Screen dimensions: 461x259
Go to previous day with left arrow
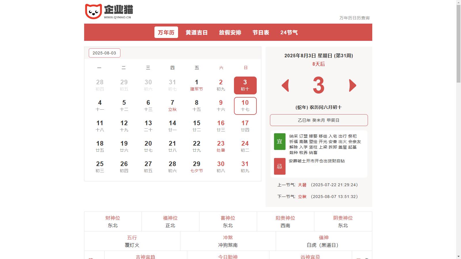pyautogui.click(x=285, y=85)
